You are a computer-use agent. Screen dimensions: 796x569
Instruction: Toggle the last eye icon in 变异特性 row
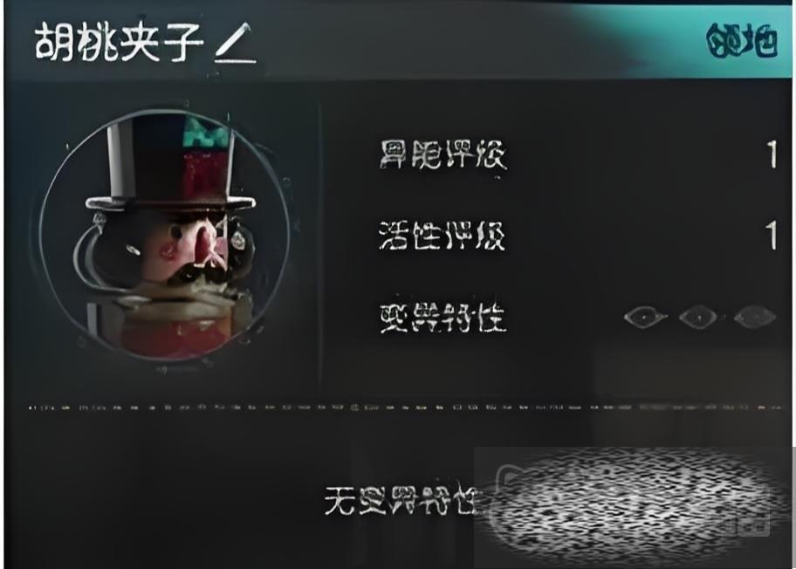coord(755,318)
